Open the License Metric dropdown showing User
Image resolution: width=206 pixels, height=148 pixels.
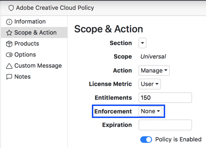150,84
